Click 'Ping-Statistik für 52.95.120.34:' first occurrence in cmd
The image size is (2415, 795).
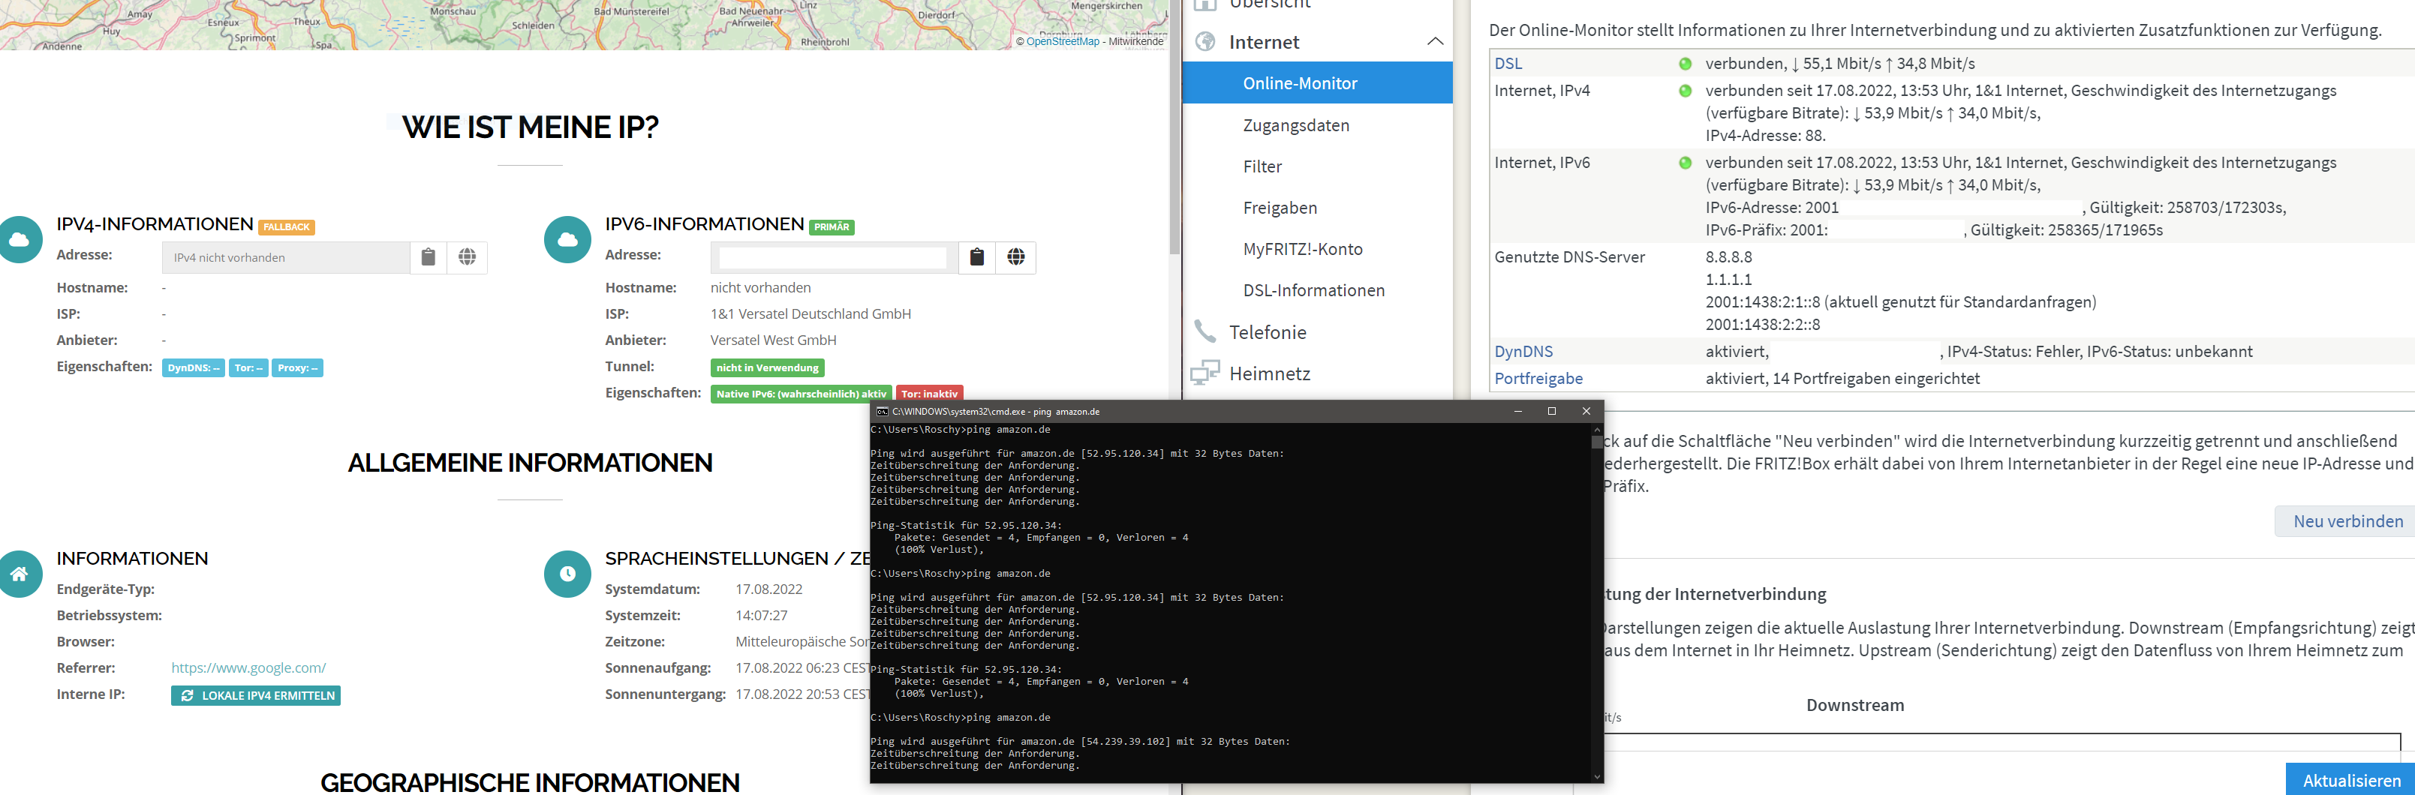966,525
